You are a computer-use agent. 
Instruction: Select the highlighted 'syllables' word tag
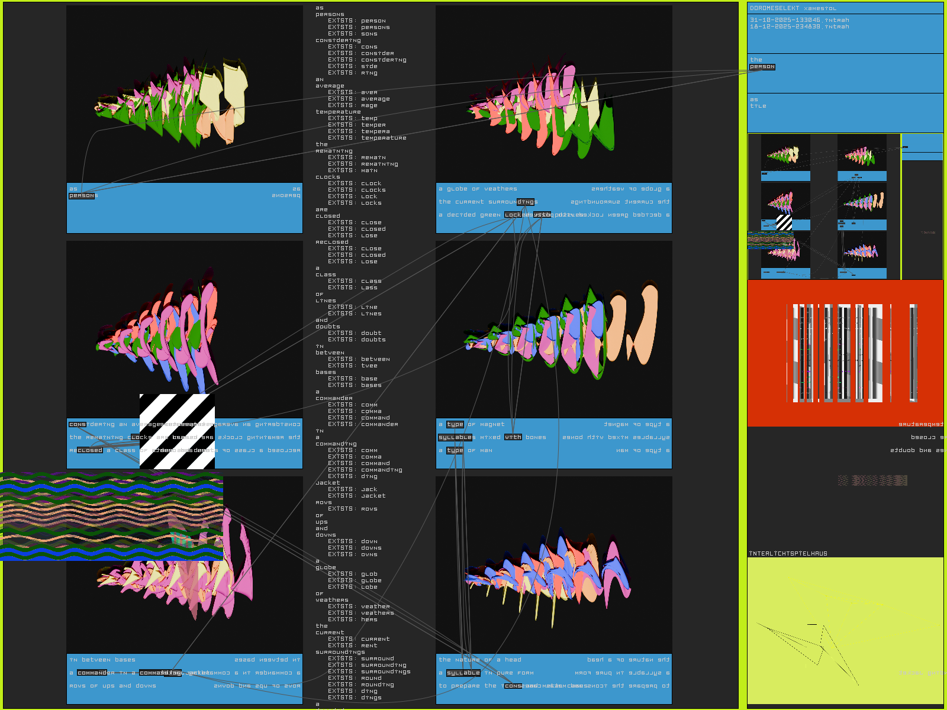tap(456, 437)
